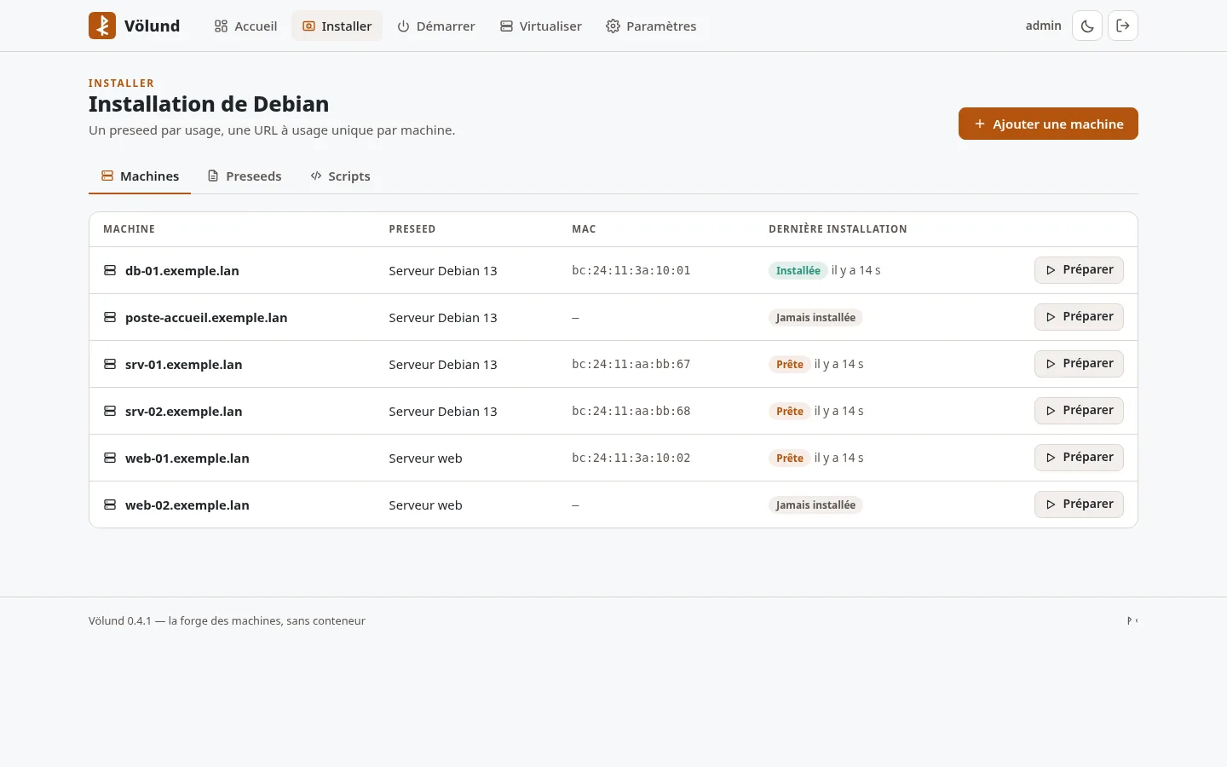Image resolution: width=1227 pixels, height=767 pixels.
Task: Switch to the Scripts tab
Action: pyautogui.click(x=341, y=176)
